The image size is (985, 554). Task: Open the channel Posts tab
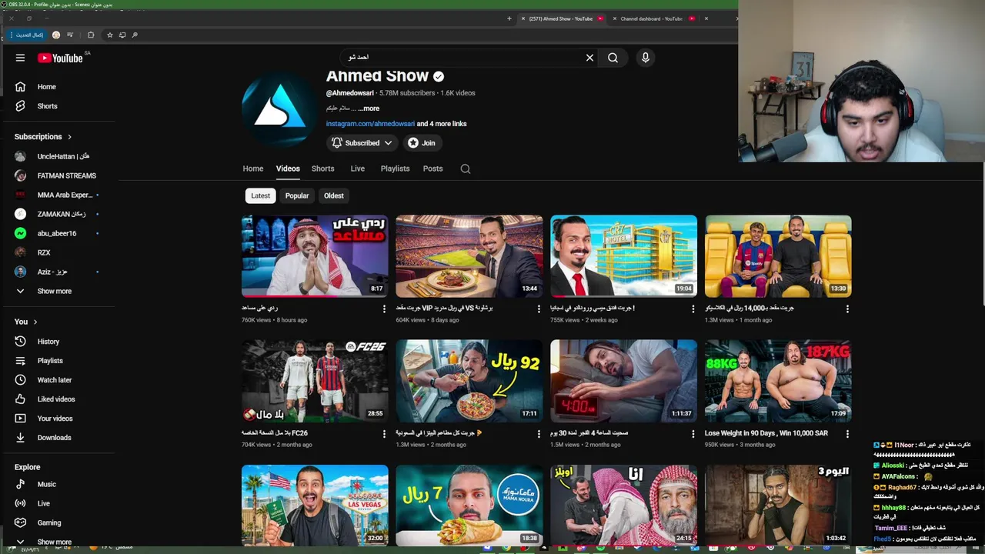click(x=432, y=169)
